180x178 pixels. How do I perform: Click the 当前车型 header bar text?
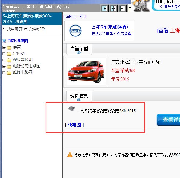[x=35, y=8]
